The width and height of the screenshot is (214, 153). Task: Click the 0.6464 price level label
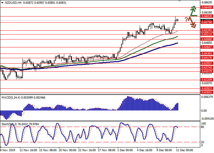coord(206,47)
